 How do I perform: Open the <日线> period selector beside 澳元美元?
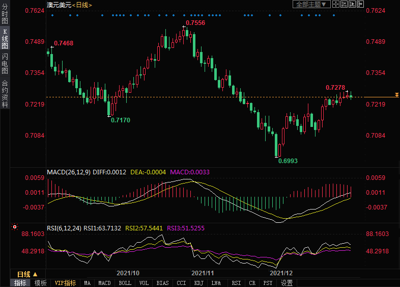[x=81, y=5]
